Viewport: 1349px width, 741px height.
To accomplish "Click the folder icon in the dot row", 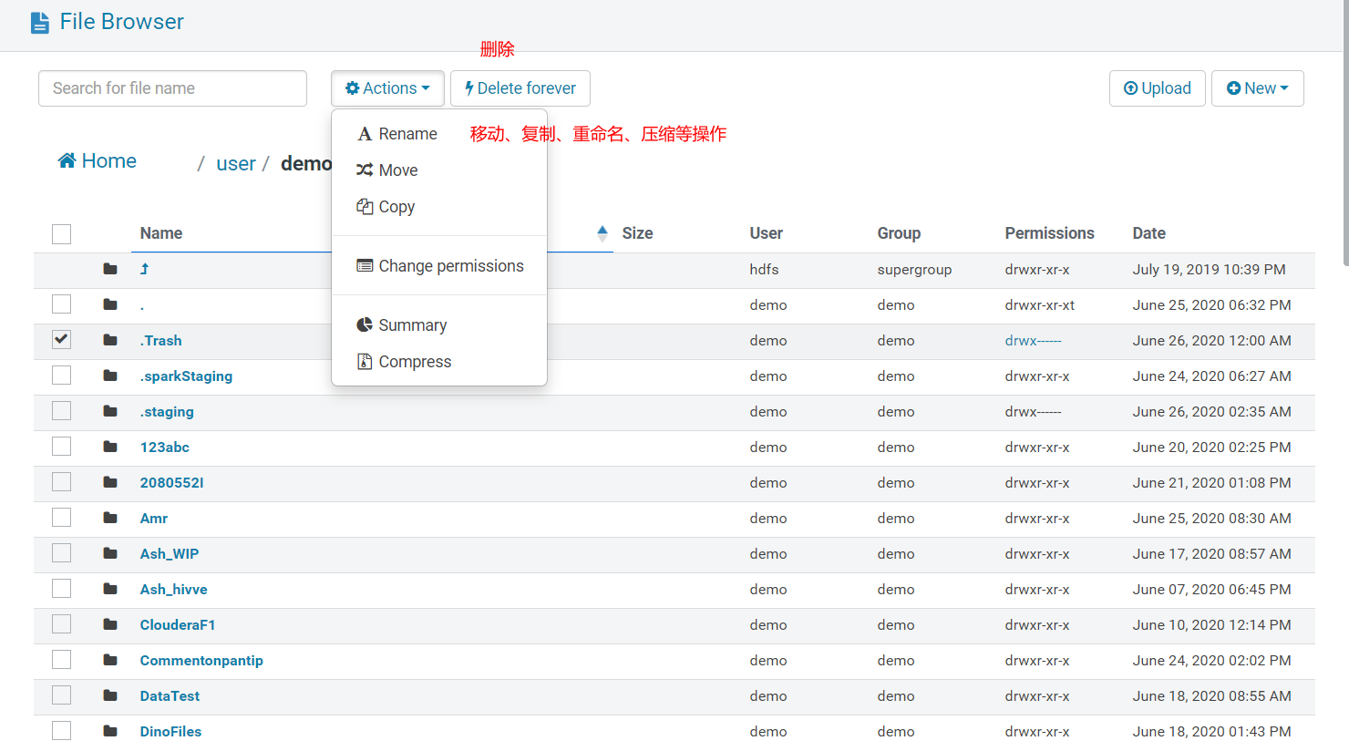I will (110, 304).
